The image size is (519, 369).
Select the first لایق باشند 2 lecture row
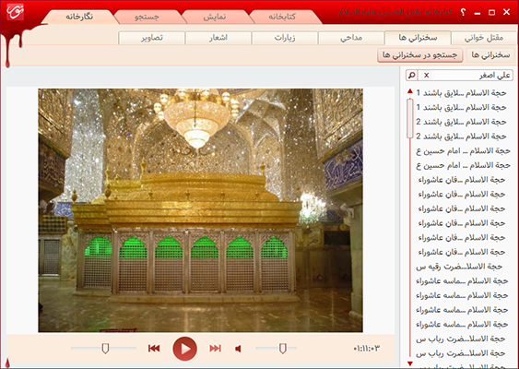coord(462,122)
